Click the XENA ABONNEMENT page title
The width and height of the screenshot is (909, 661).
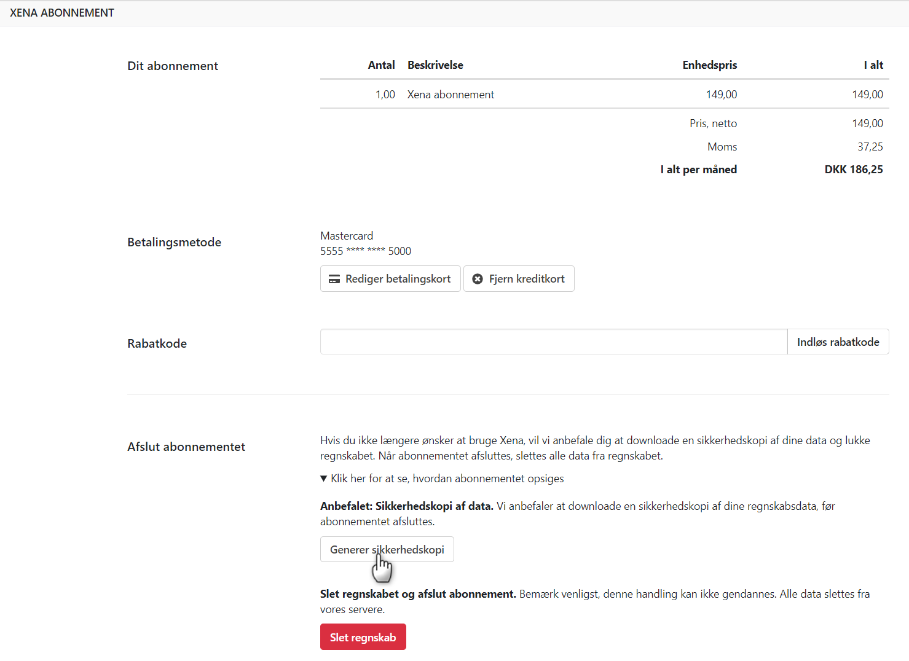click(62, 13)
